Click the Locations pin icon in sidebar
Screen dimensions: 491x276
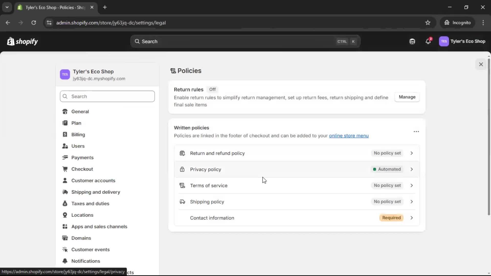(65, 215)
